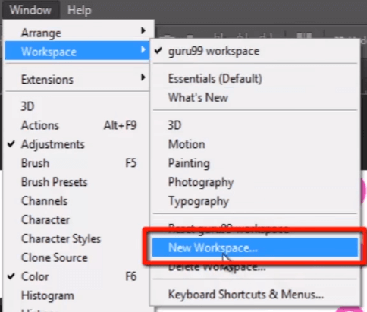Switch to the Painting workspace
The image size is (367, 312).
point(255,163)
